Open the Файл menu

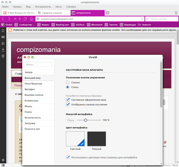pos(5,7)
